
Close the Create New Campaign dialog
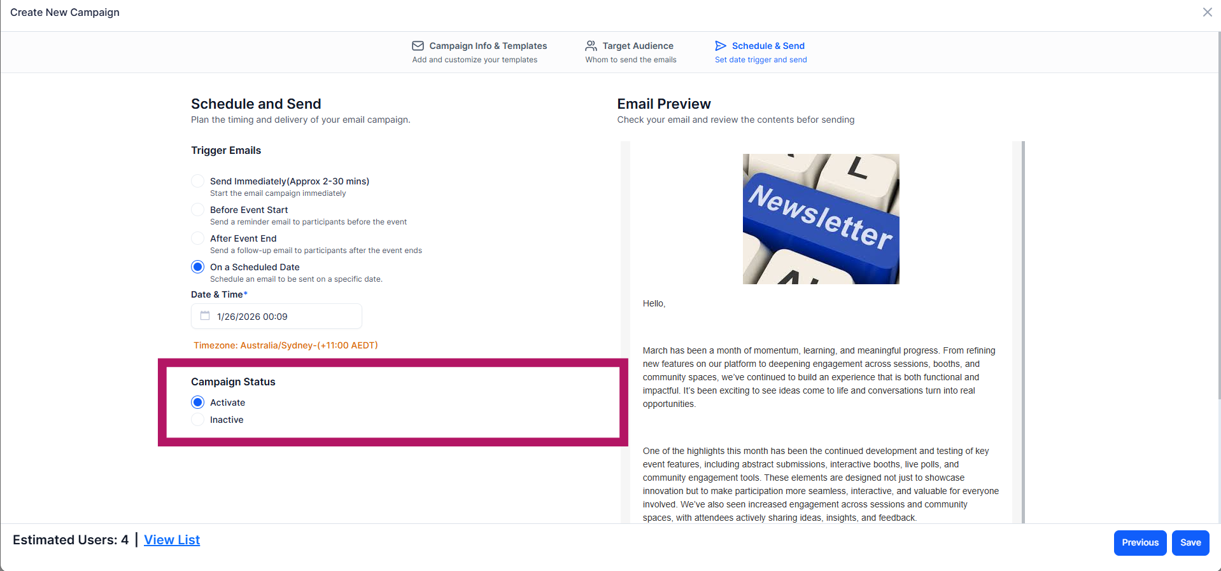click(1207, 12)
